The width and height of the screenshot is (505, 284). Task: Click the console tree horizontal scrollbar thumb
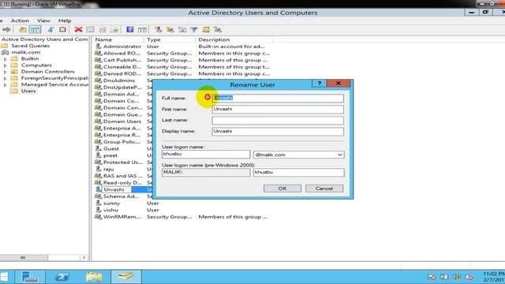point(23,258)
